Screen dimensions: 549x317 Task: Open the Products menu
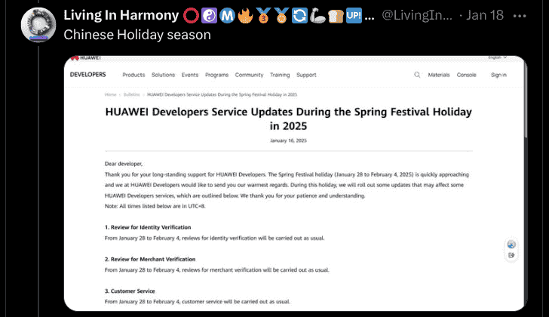(133, 75)
